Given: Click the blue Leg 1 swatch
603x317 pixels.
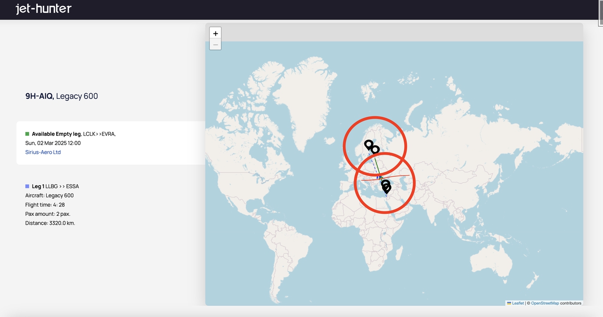Looking at the screenshot, I should [27, 187].
